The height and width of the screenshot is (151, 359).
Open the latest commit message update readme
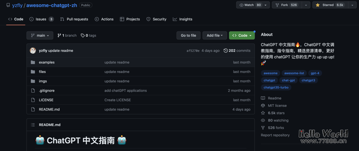[61, 51]
